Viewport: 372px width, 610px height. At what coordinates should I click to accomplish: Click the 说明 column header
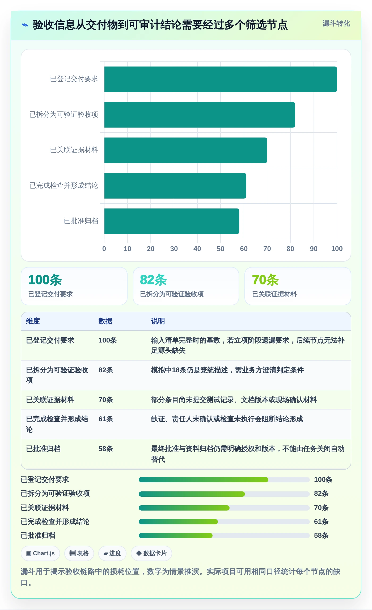(158, 321)
